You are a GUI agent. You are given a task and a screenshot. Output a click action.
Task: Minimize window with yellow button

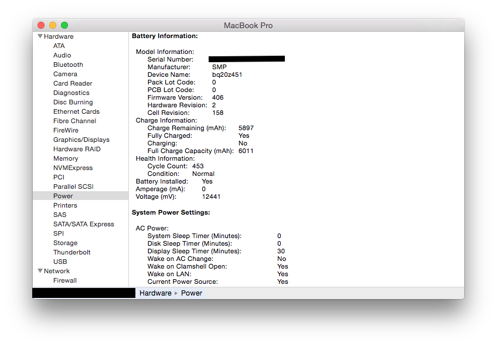pos(53,25)
